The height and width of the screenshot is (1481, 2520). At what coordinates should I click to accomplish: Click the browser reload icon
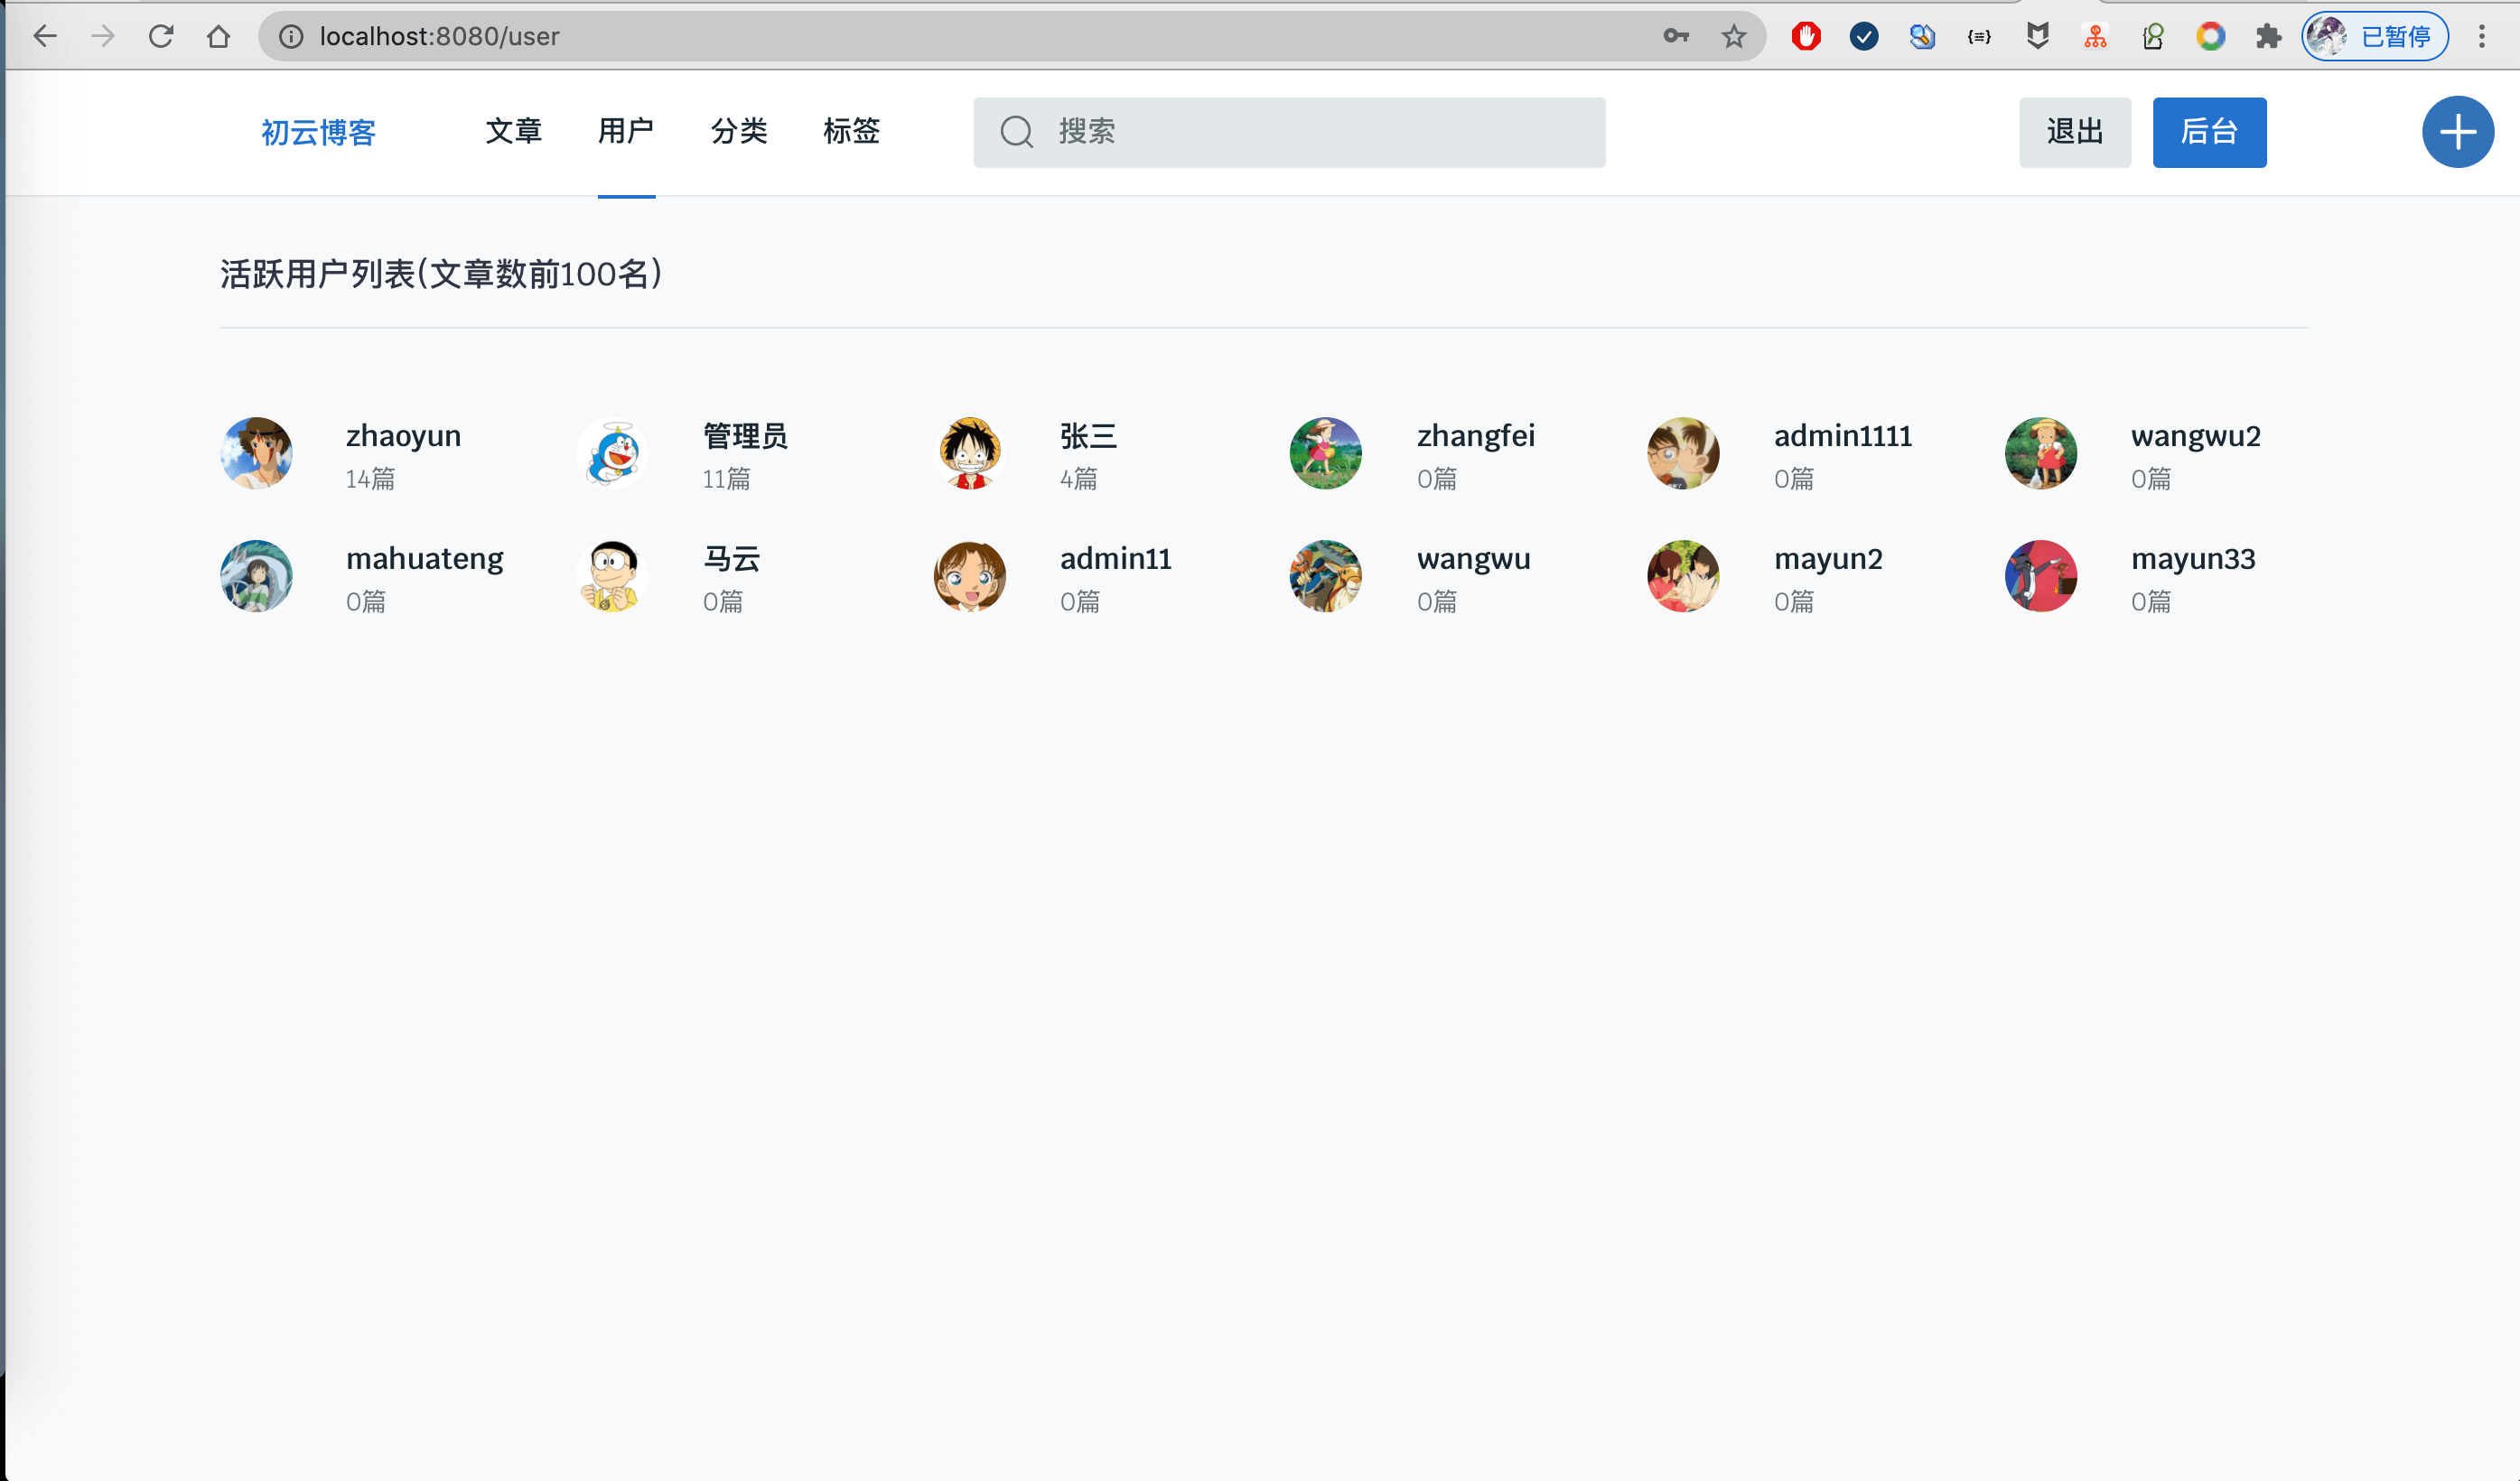(161, 37)
